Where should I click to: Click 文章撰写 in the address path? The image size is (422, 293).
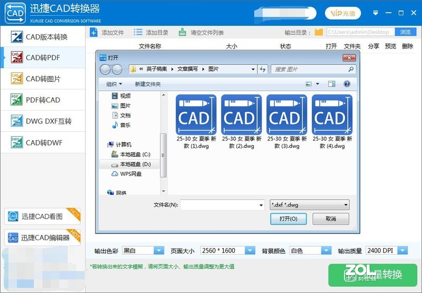coord(188,69)
